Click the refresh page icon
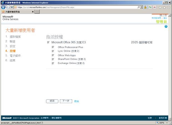This screenshot has width=172, height=125. [x=150, y=7]
